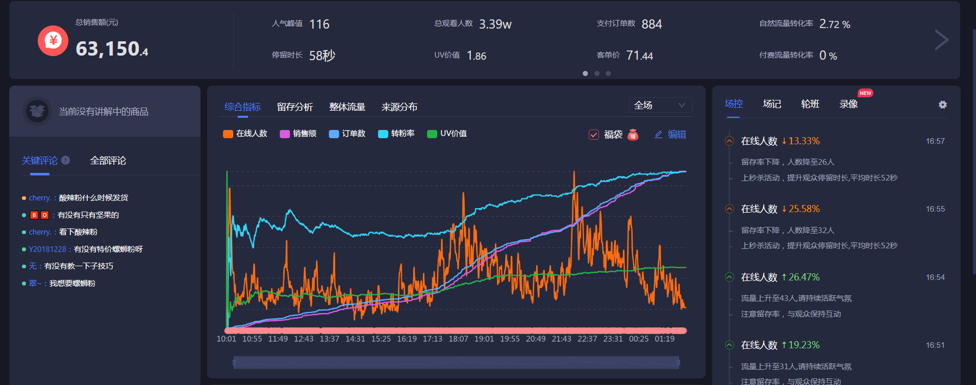976x385 pixels.
Task: Click the red yen total sales icon
Action: click(53, 41)
